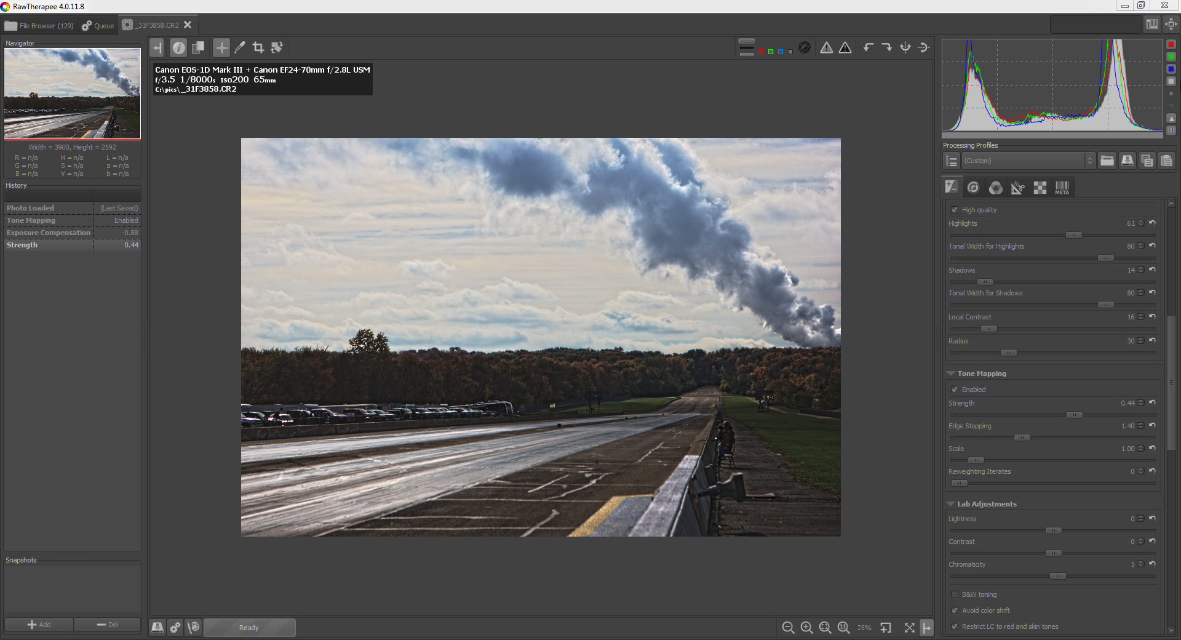Image resolution: width=1181 pixels, height=640 pixels.
Task: Reset the Tone Mapping Strength value
Action: [1152, 403]
